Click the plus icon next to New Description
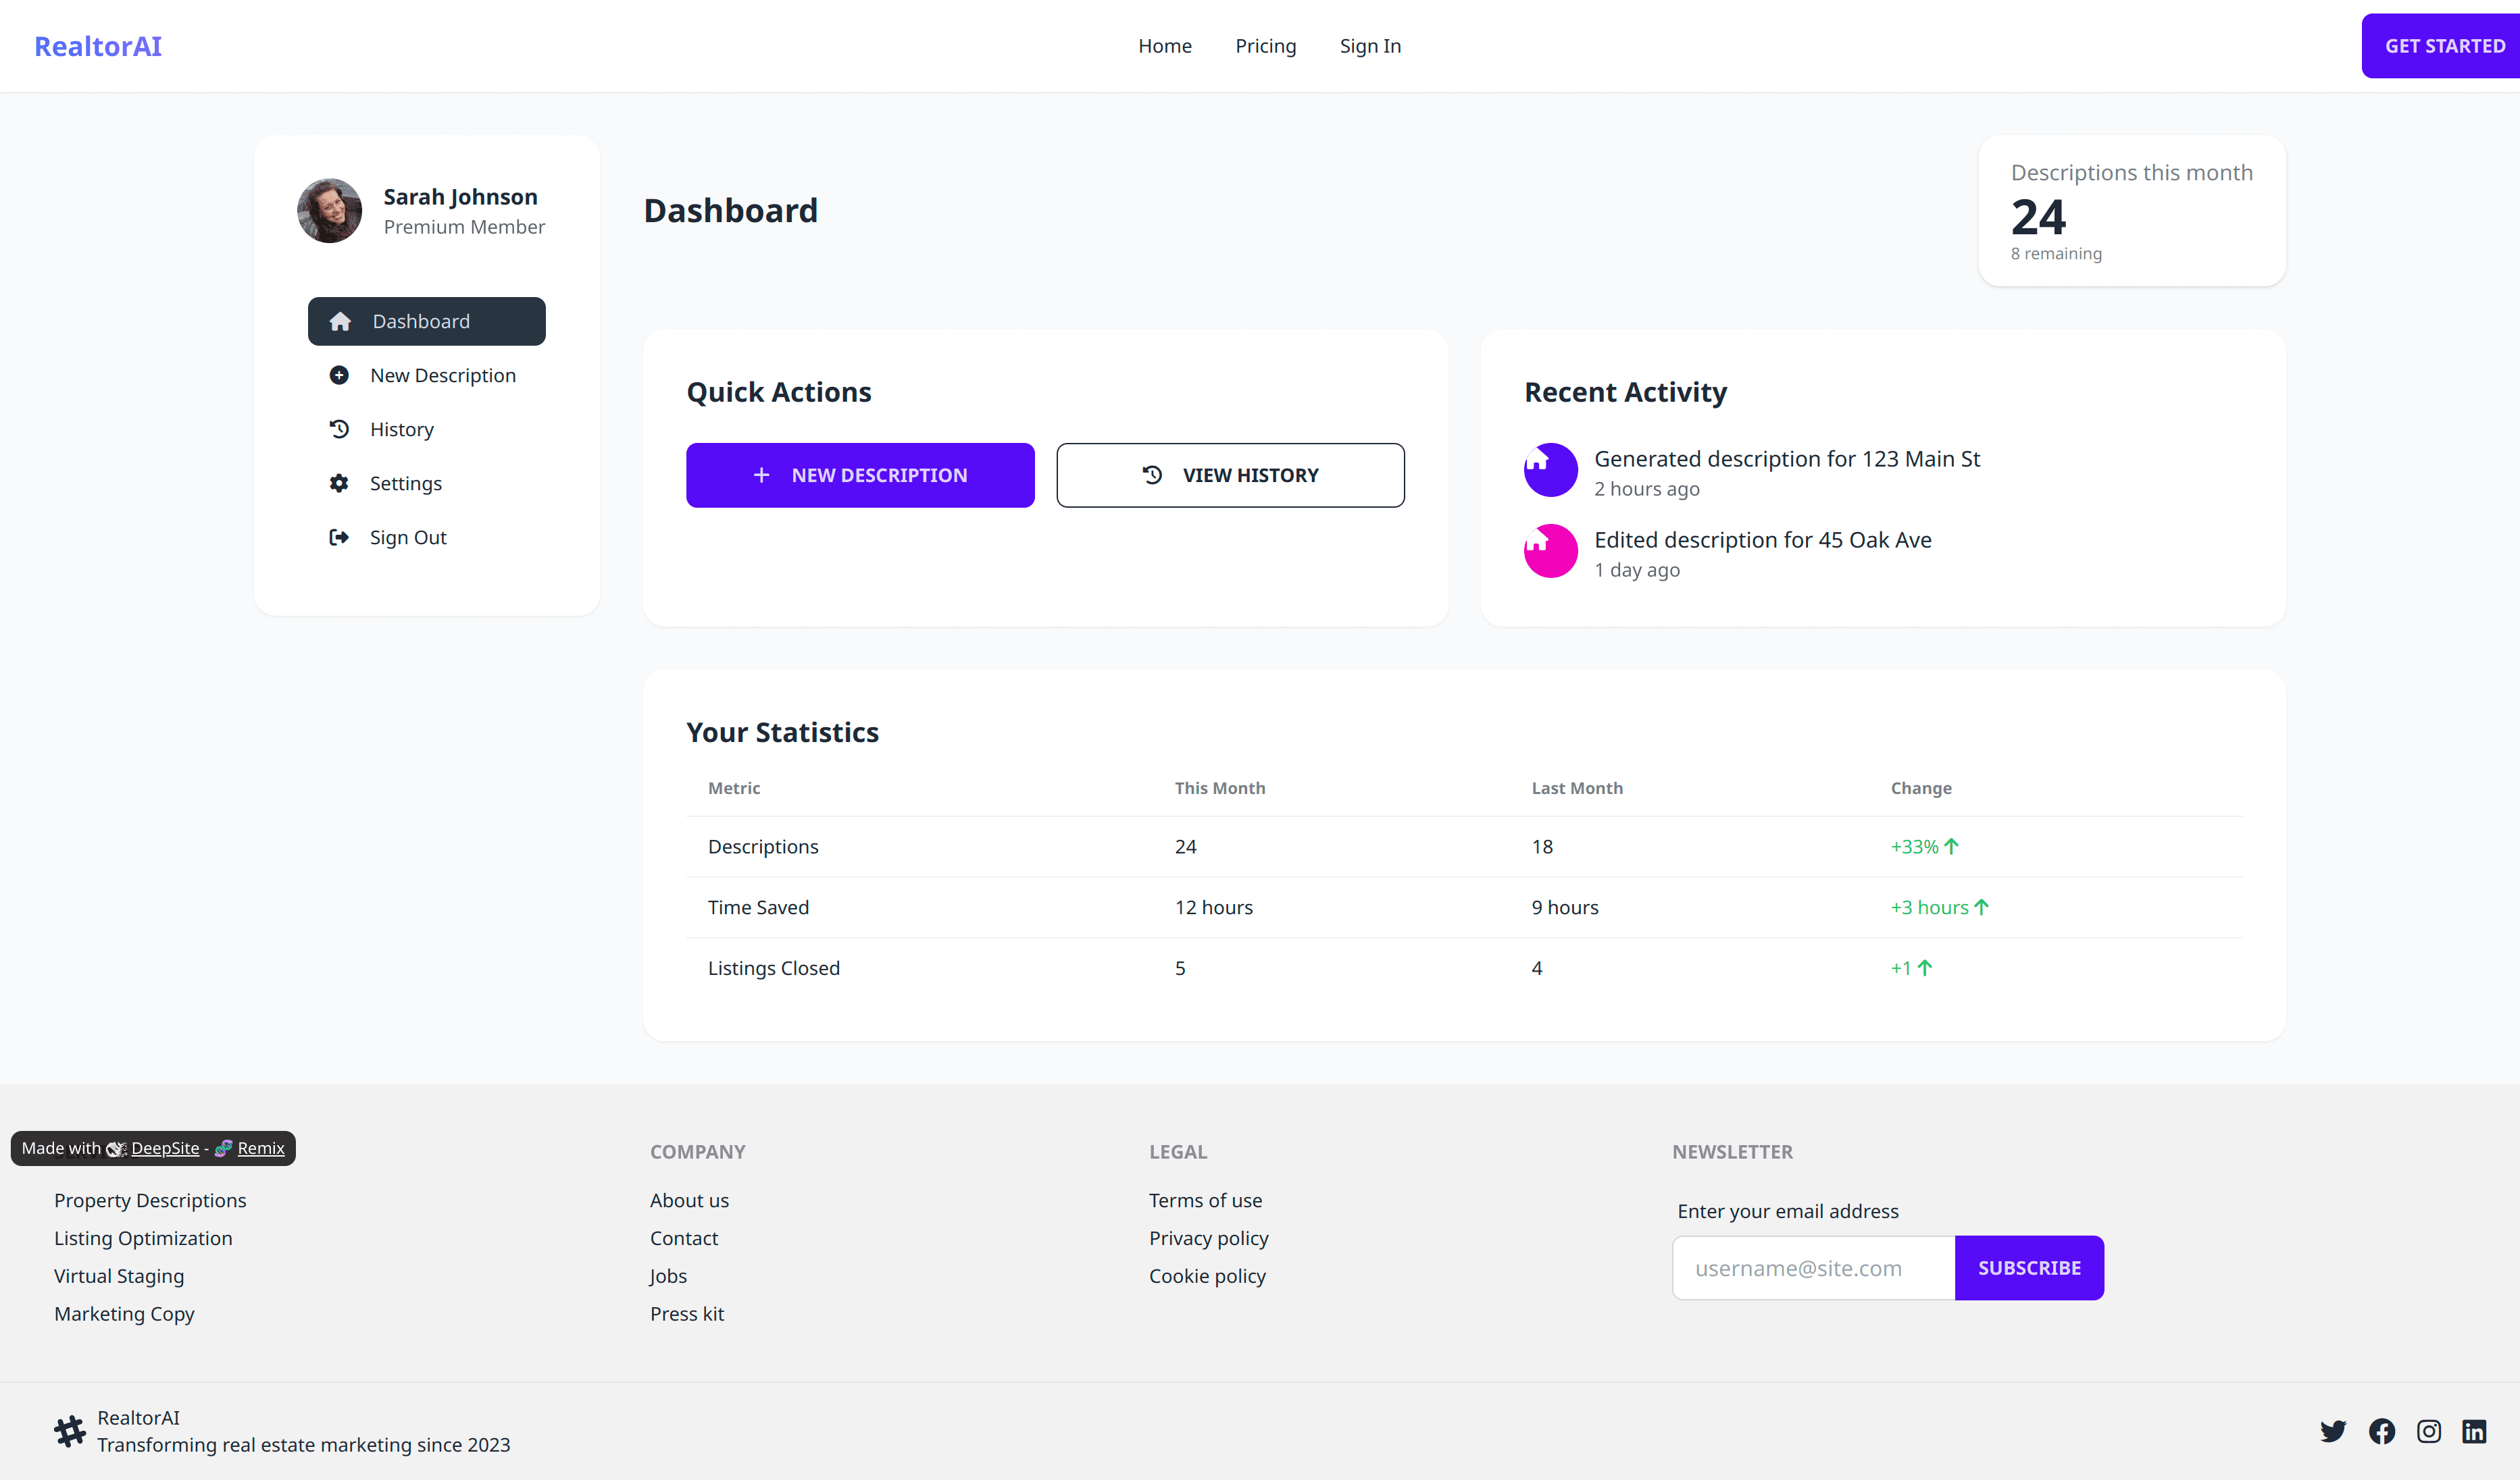Image resolution: width=2520 pixels, height=1480 pixels. click(x=339, y=375)
